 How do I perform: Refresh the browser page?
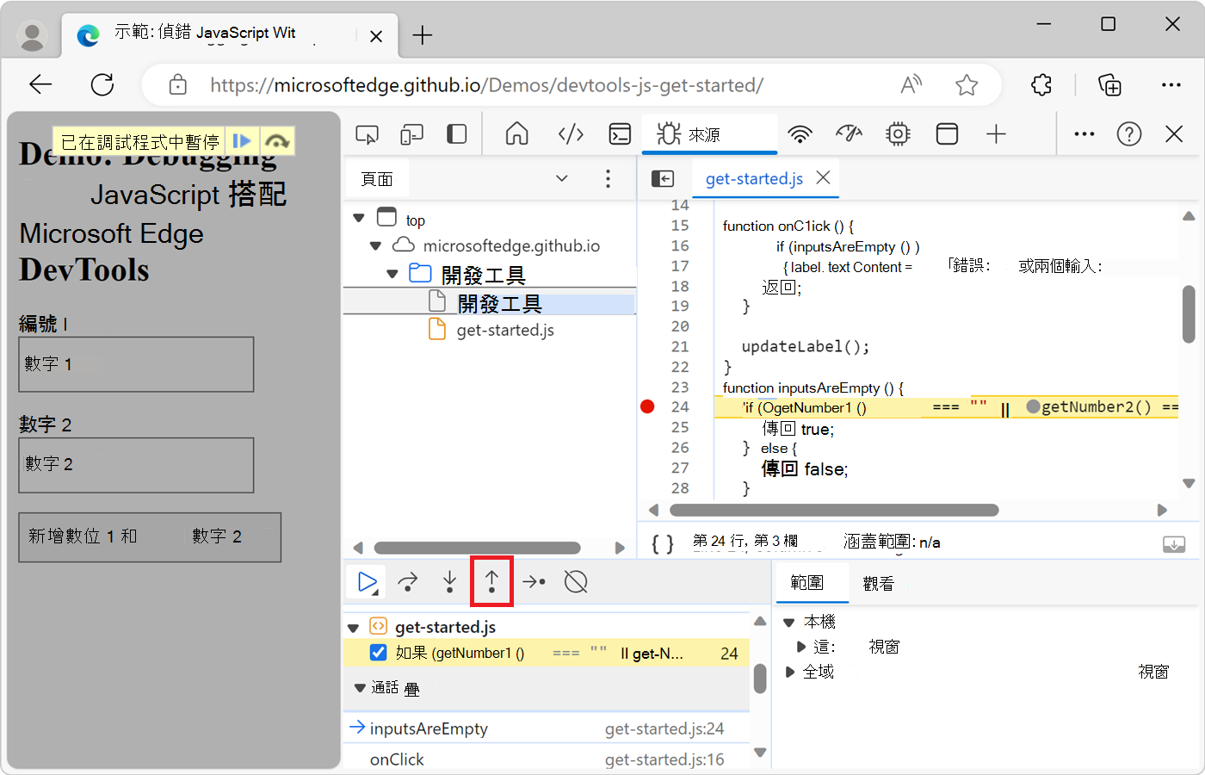coord(102,84)
